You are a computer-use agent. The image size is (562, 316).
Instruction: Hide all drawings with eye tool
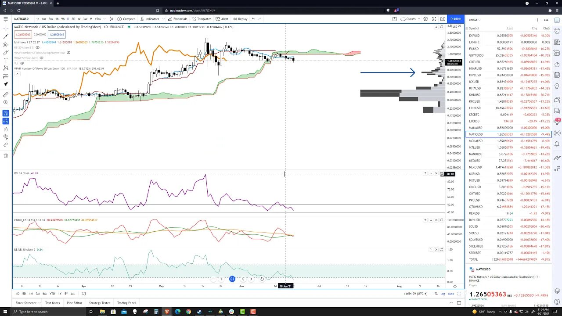click(x=5, y=136)
